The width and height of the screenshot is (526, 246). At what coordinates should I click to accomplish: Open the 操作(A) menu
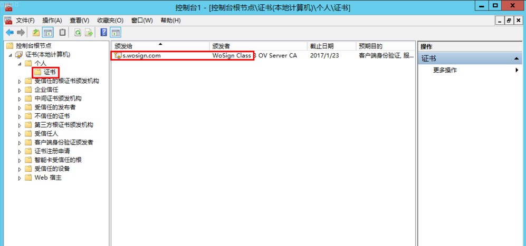point(52,21)
